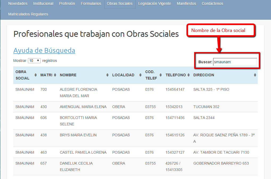Viewport: 271px width, 179px height.
Task: Click address SALTA 2344
Action: (x=204, y=118)
